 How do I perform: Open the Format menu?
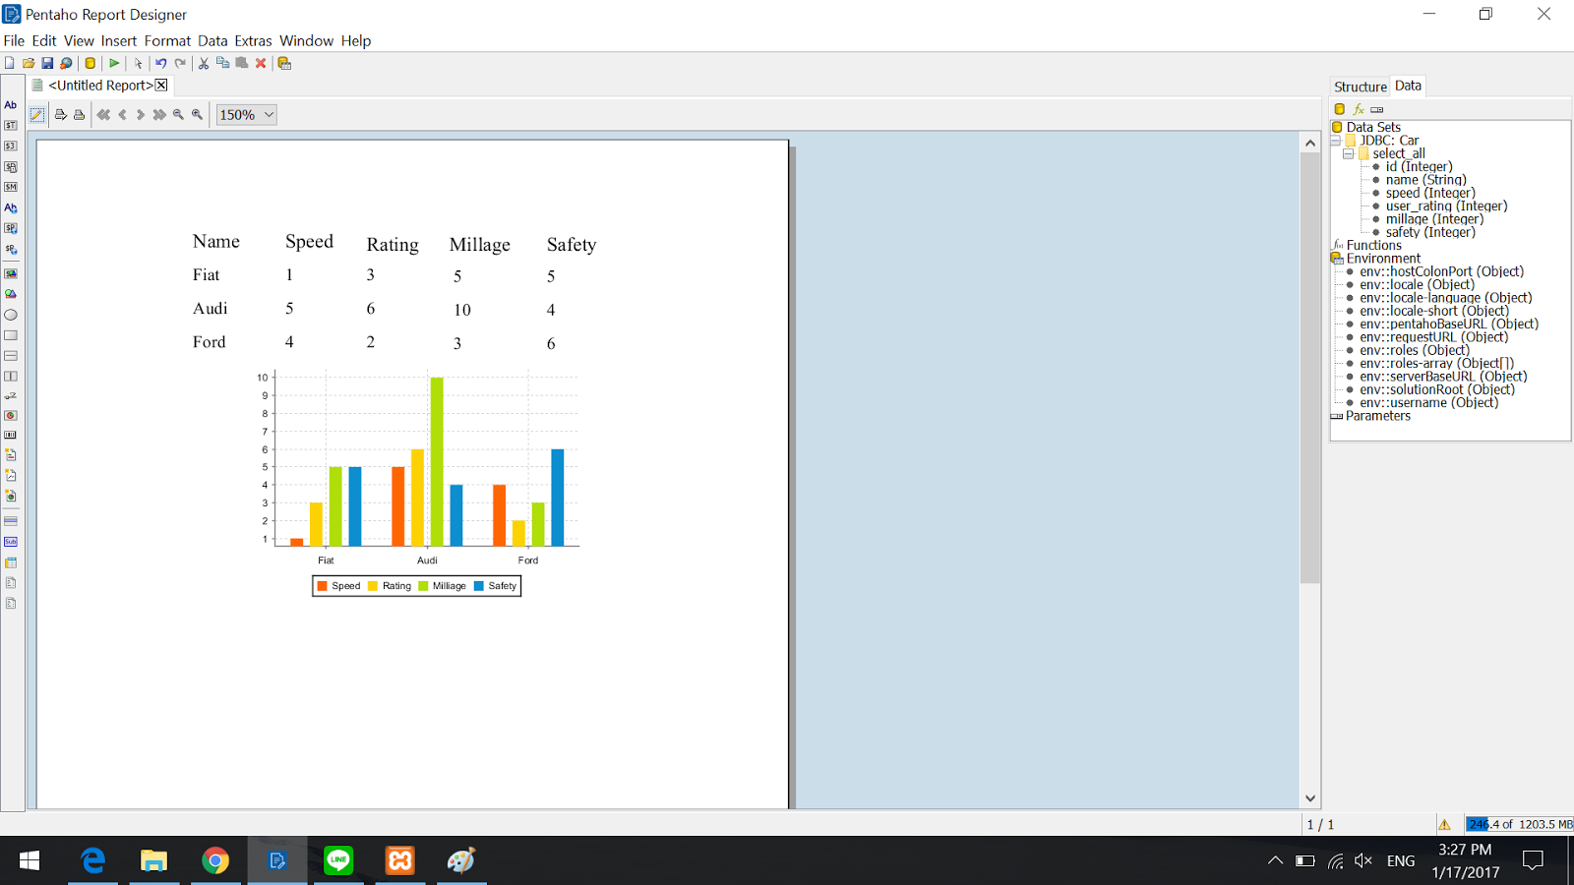(167, 40)
